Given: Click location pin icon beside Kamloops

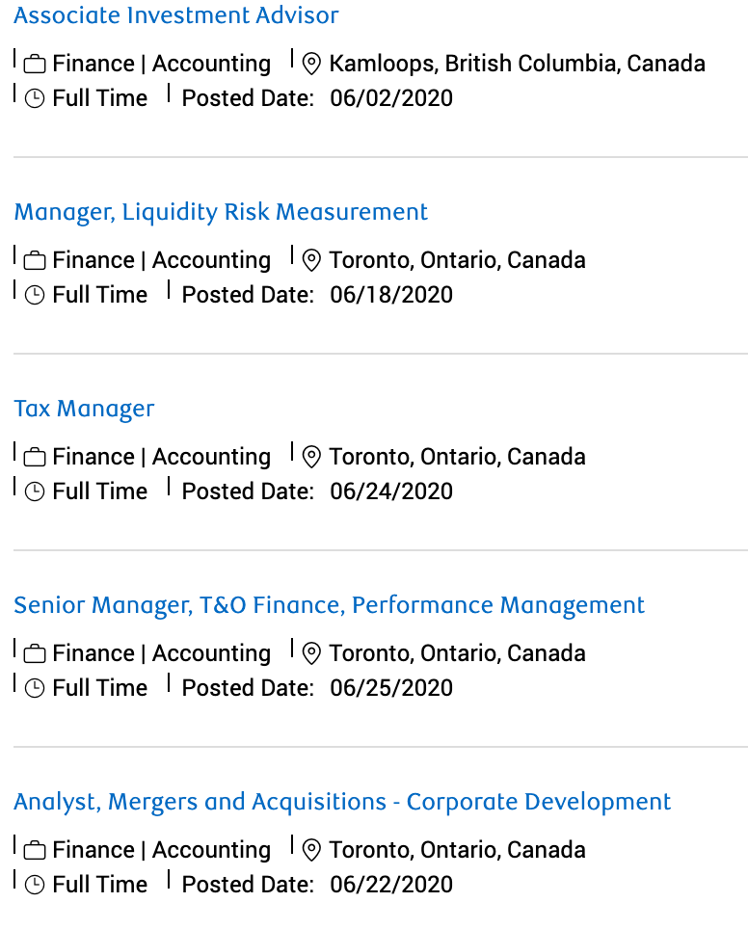Looking at the screenshot, I should pos(311,65).
